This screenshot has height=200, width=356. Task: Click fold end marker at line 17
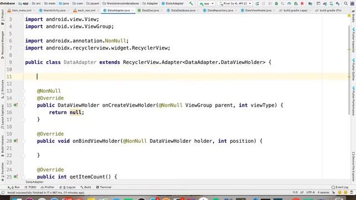point(23,119)
